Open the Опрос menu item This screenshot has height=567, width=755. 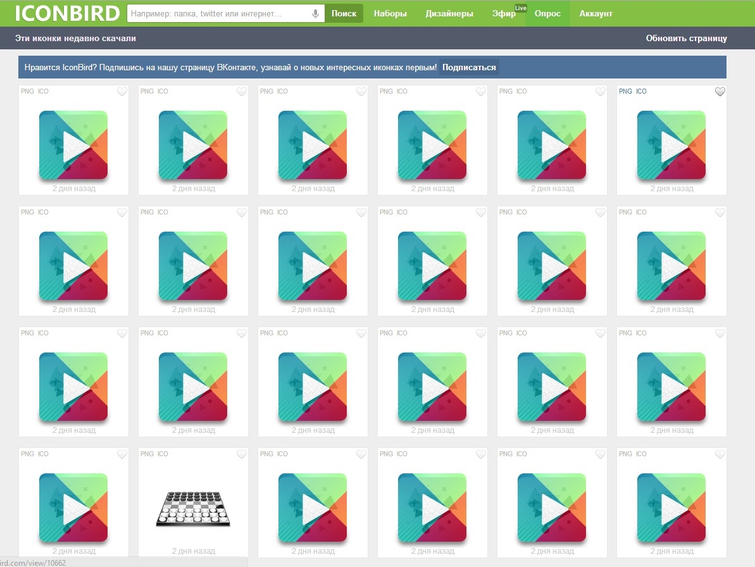click(547, 13)
